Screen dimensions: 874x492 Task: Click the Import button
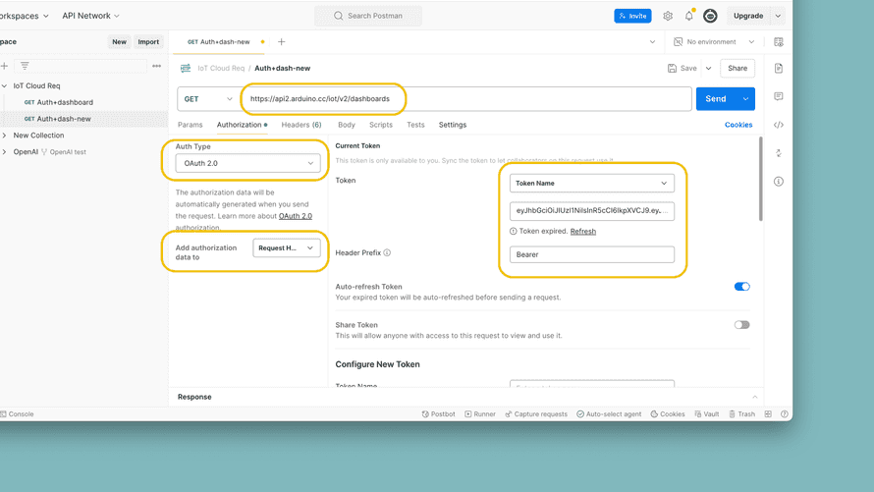148,42
